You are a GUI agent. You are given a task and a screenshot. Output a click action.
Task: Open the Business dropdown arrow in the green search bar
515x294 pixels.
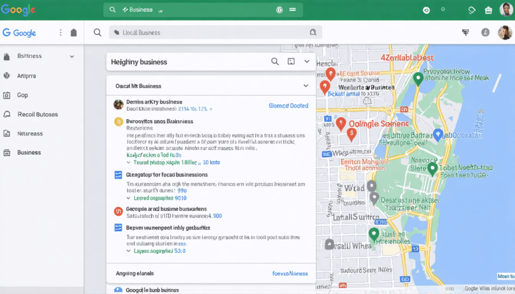[x=160, y=11]
